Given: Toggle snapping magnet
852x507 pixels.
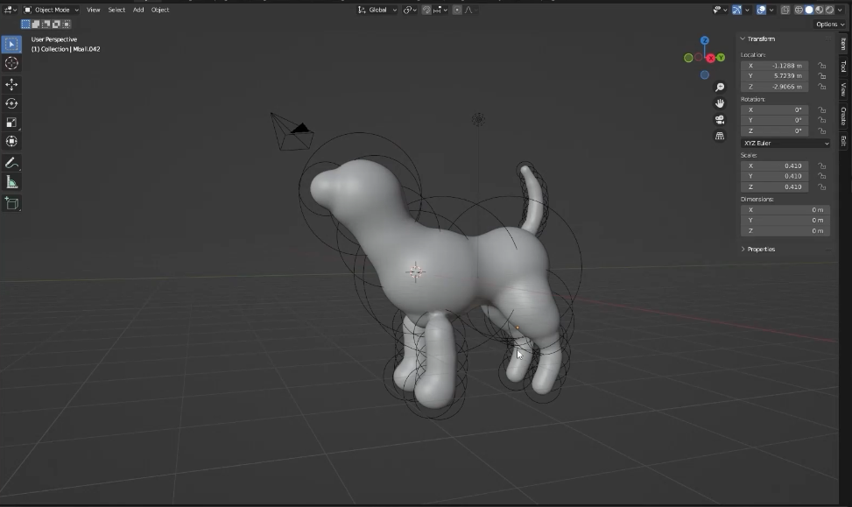Looking at the screenshot, I should pos(426,10).
